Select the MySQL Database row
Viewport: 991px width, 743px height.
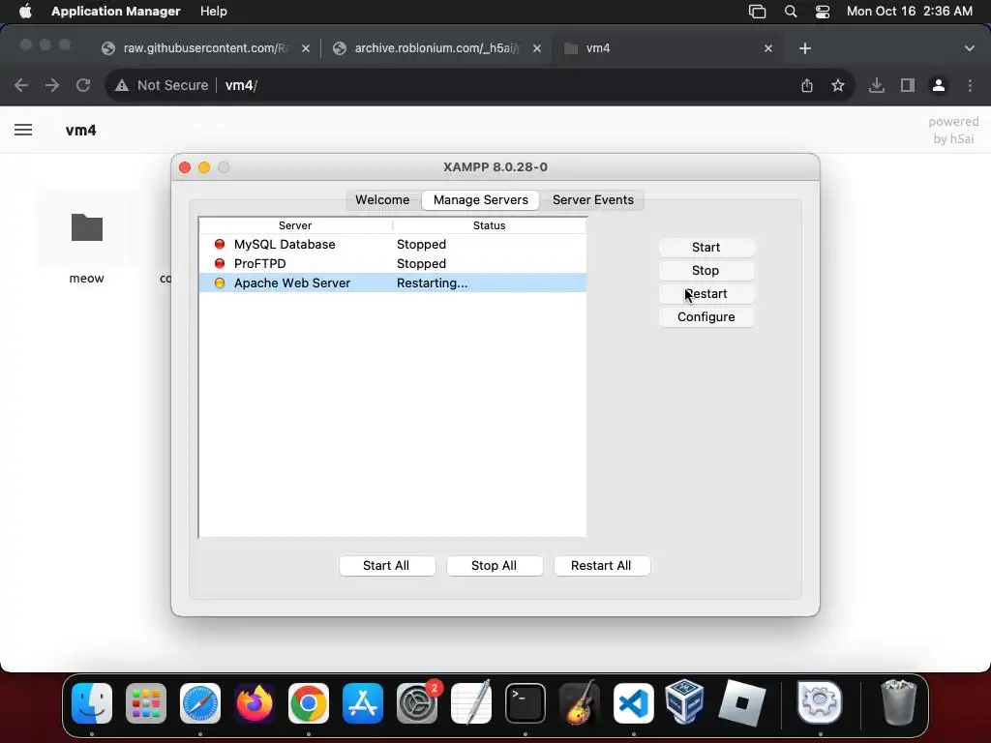(x=393, y=244)
